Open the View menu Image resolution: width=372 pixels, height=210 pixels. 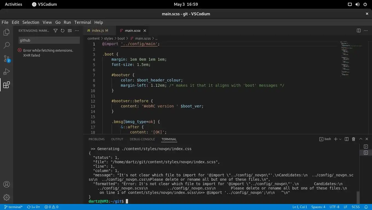tap(47, 22)
